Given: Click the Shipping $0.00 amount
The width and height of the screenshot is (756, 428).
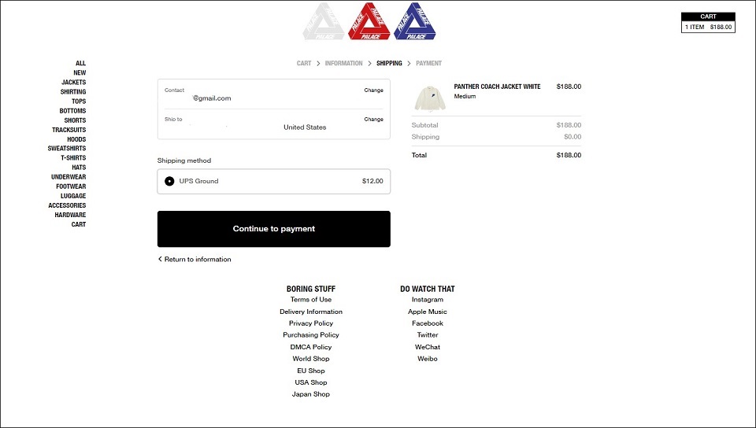Looking at the screenshot, I should click(573, 137).
